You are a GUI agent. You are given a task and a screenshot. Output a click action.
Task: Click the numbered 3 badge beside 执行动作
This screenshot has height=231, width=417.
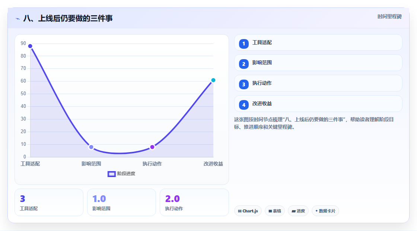click(243, 84)
